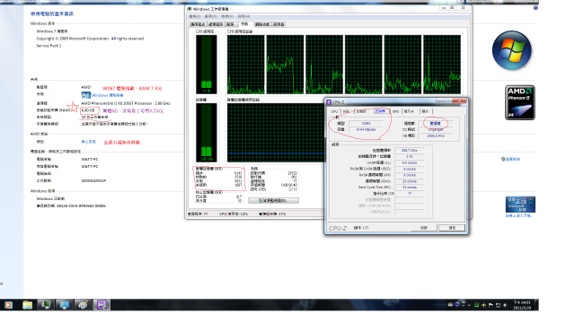The width and height of the screenshot is (575, 323).
Task: Click the taskbar clock showing 04:01
Action: (x=522, y=305)
